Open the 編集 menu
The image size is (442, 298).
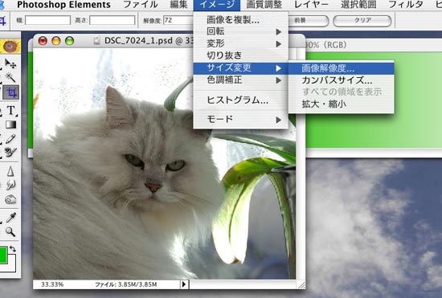179,5
